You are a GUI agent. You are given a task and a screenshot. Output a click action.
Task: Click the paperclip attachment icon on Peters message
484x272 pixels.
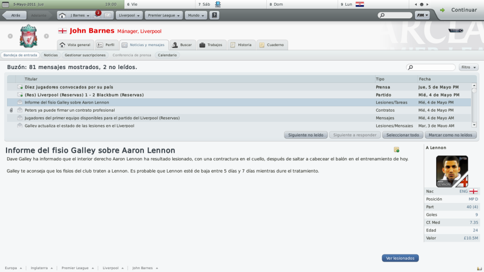click(11, 110)
